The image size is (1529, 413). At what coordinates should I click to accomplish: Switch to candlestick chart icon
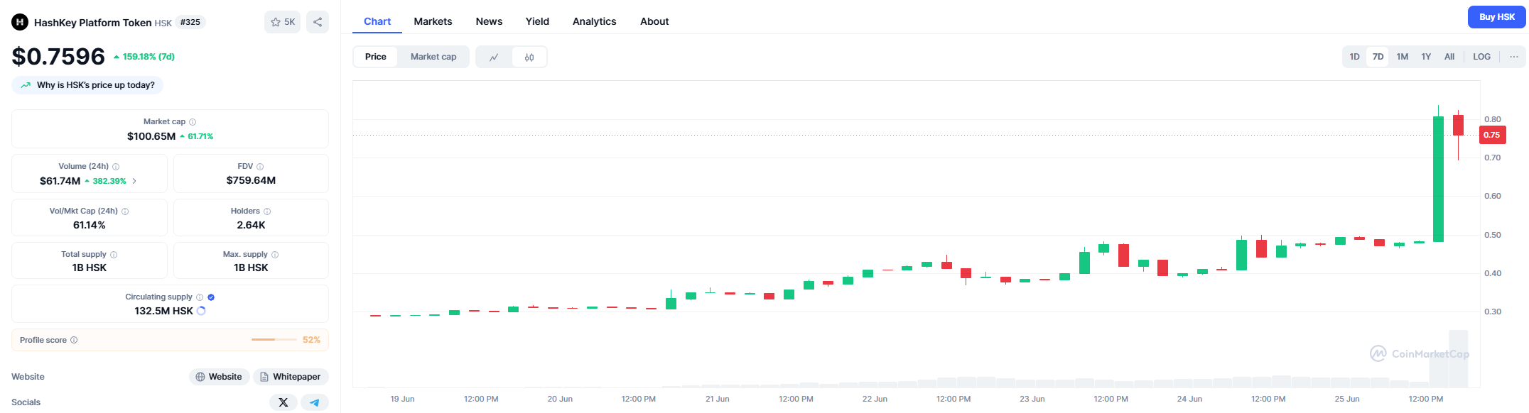coord(529,57)
